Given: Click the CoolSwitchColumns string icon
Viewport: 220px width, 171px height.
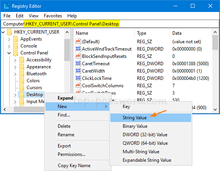Looking at the screenshot, I should point(78,85).
